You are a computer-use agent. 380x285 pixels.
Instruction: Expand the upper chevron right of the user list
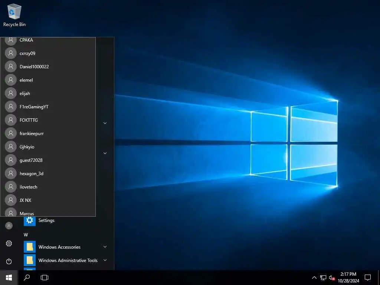105,123
